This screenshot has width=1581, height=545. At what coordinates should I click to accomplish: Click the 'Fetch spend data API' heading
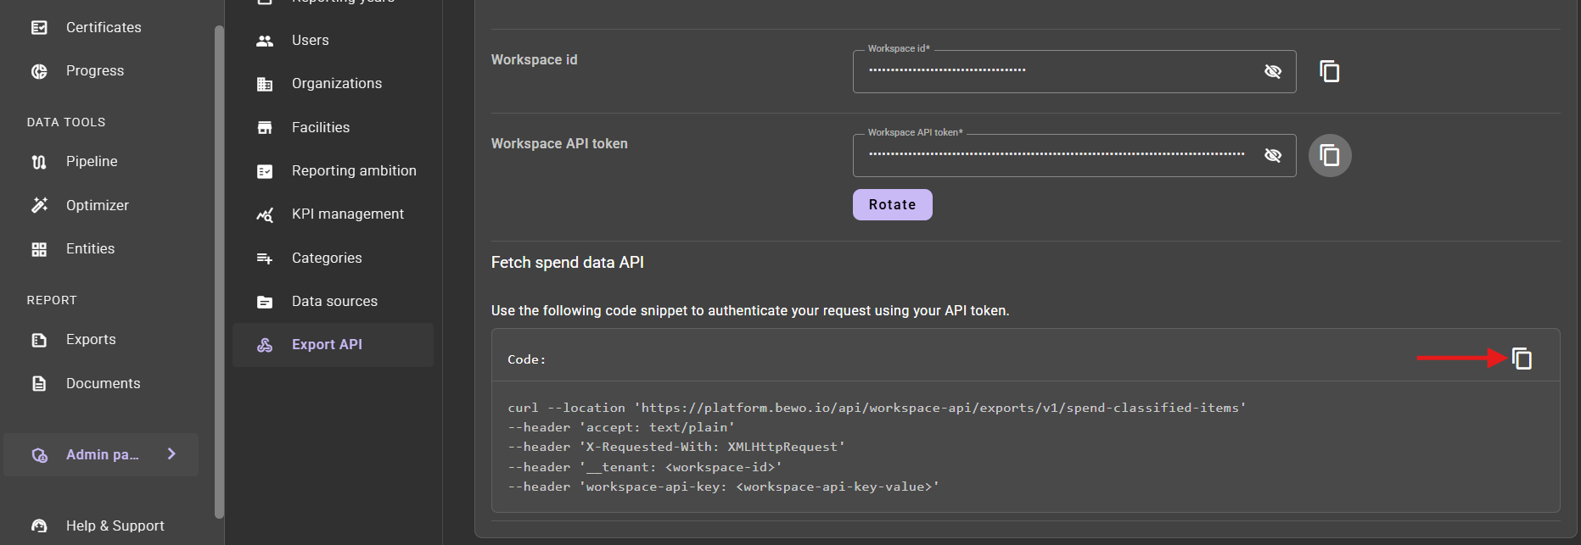[x=568, y=263]
